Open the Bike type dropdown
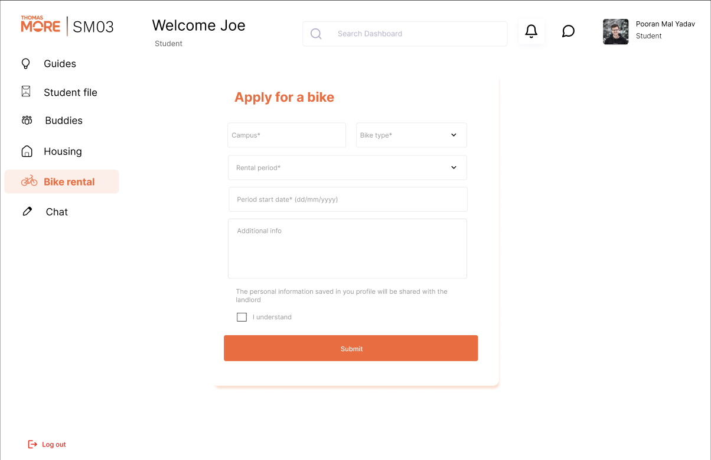Image resolution: width=711 pixels, height=460 pixels. pyautogui.click(x=411, y=135)
